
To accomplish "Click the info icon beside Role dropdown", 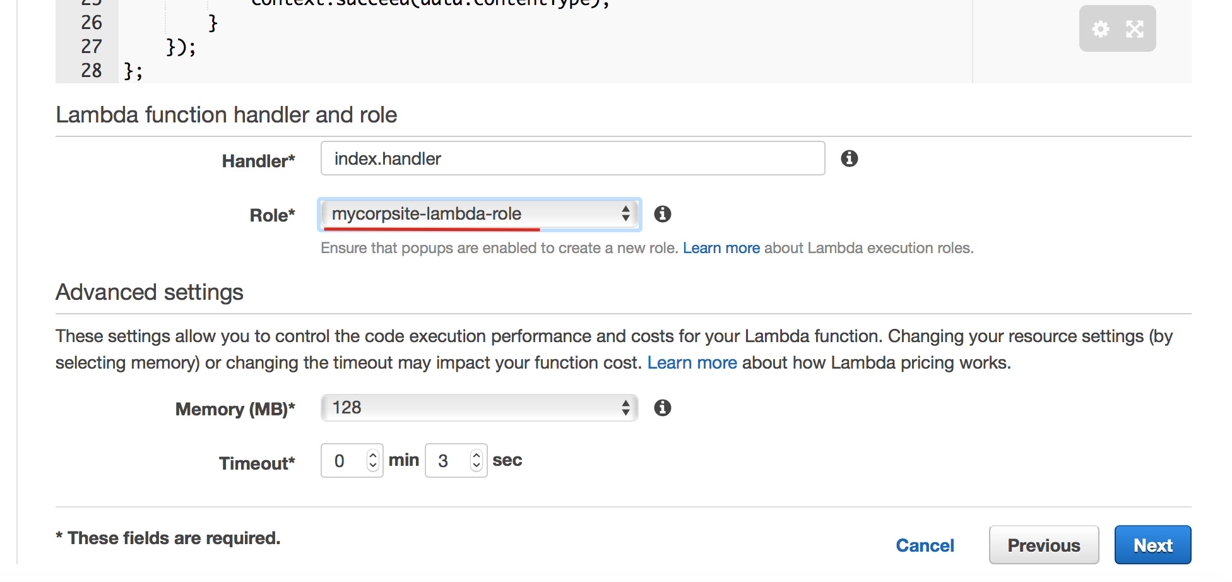I will [662, 214].
